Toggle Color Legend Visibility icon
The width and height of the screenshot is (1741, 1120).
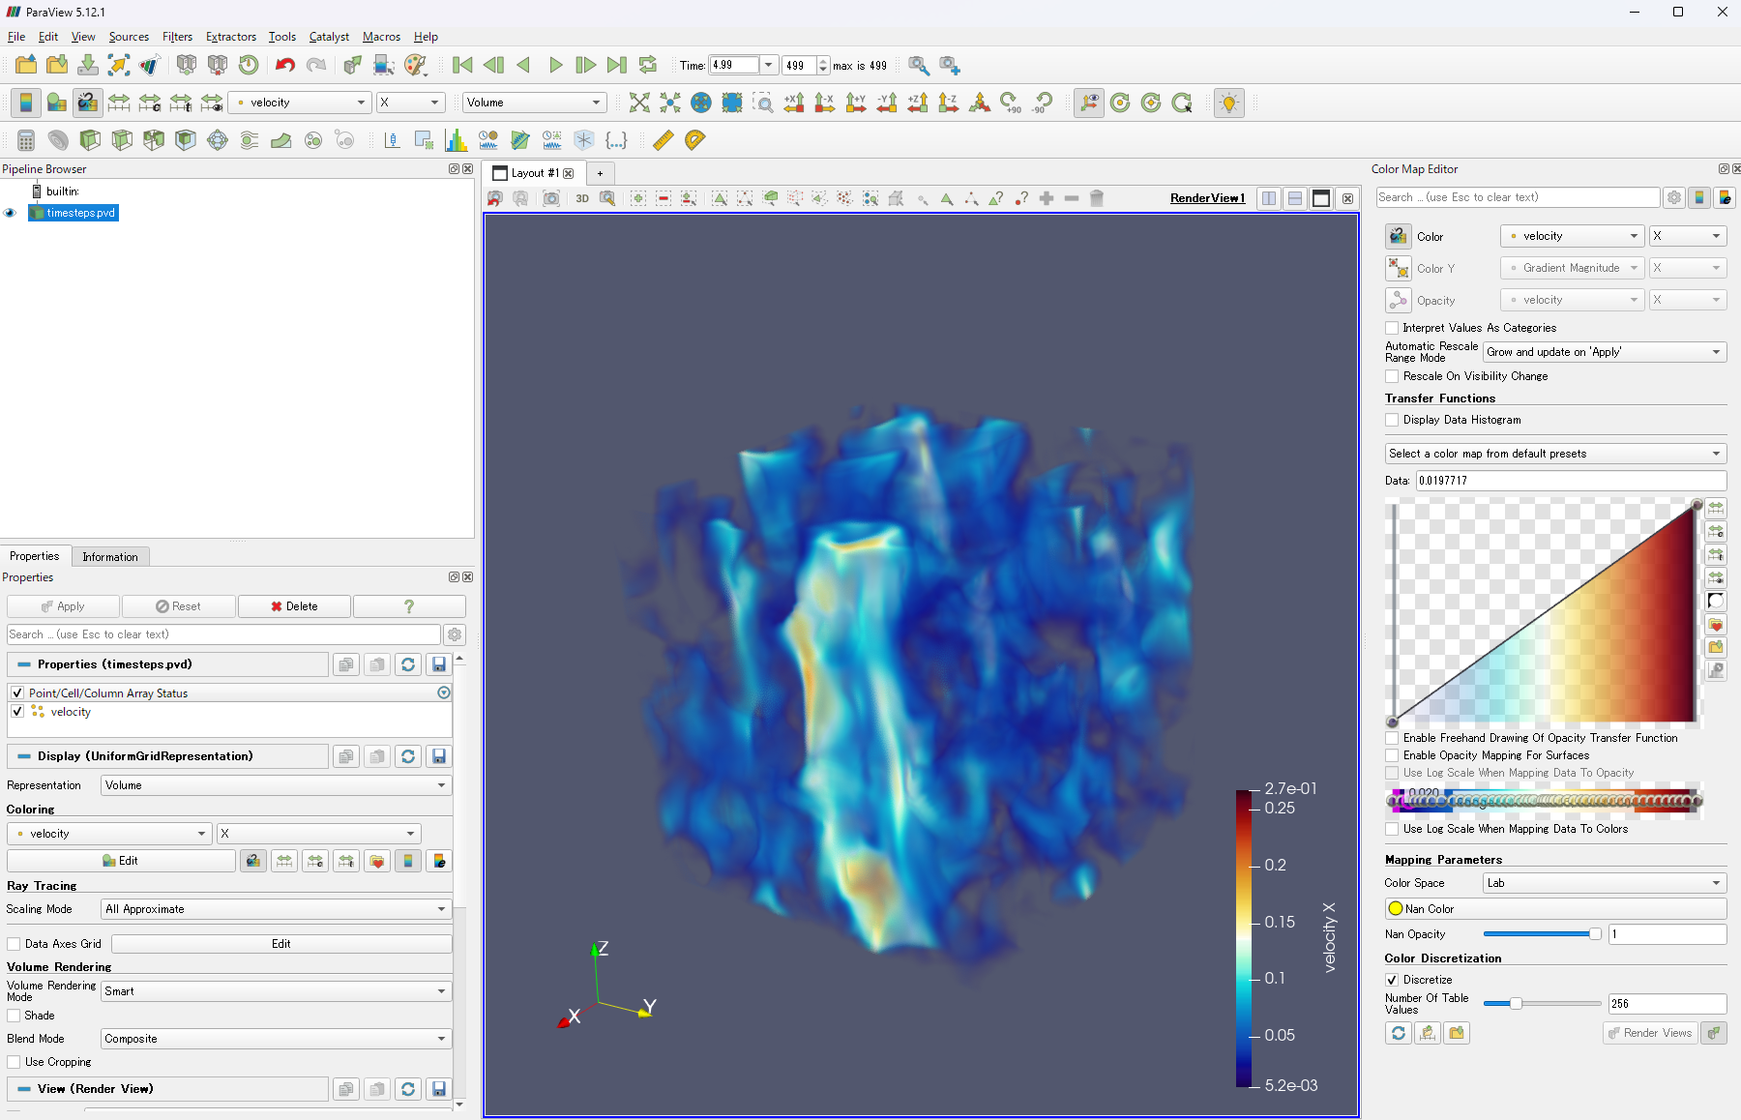point(26,103)
